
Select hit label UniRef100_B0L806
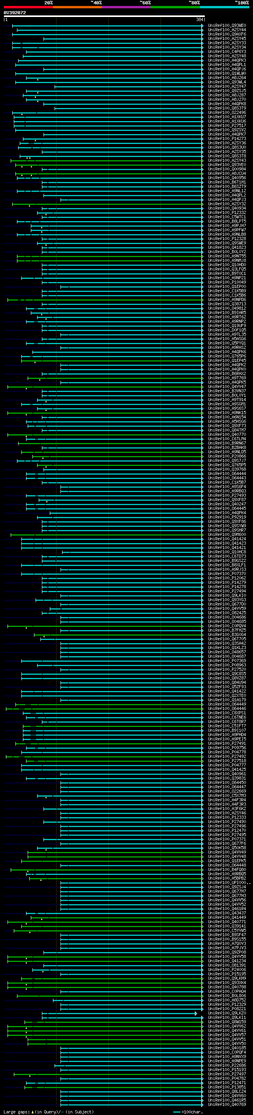tap(227, 996)
